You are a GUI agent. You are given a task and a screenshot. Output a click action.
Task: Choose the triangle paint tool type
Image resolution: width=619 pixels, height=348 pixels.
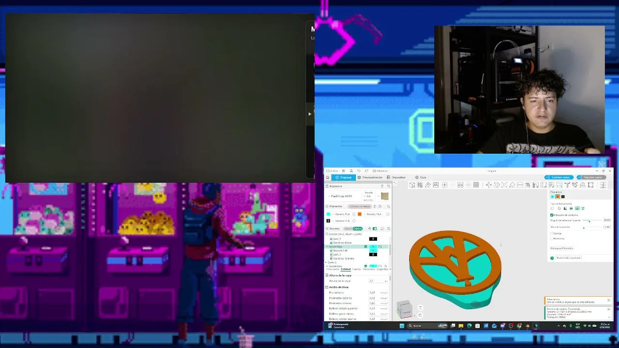coord(565,208)
